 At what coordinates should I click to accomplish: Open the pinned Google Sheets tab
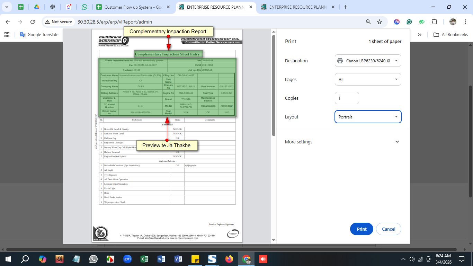(21, 7)
